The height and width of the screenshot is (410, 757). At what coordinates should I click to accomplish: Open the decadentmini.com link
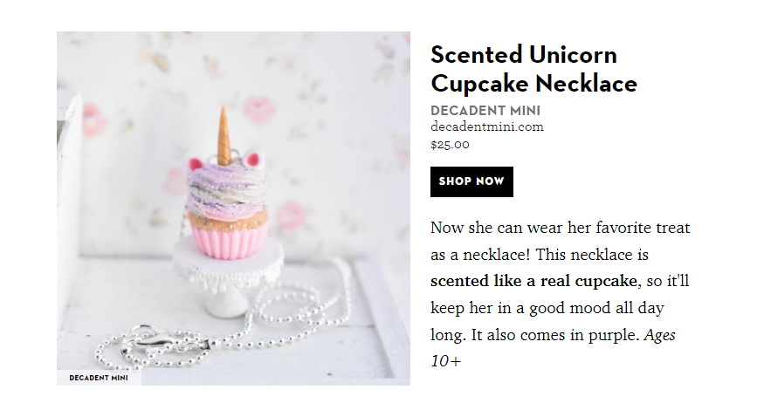click(x=486, y=126)
